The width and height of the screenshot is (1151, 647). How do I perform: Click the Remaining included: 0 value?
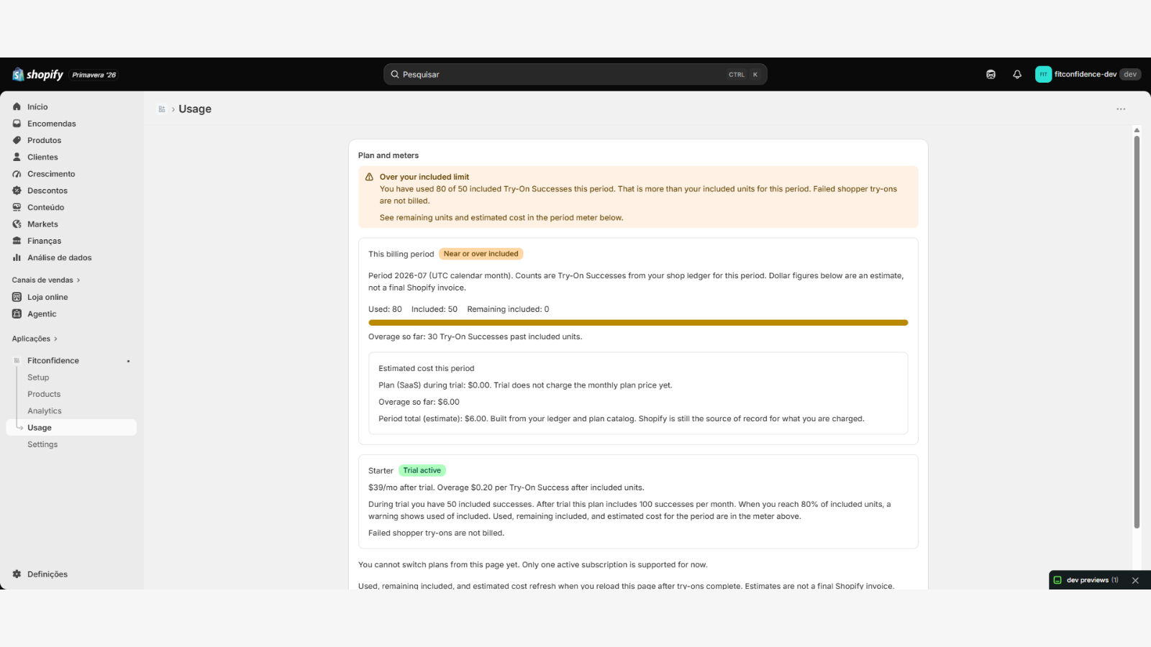(508, 309)
